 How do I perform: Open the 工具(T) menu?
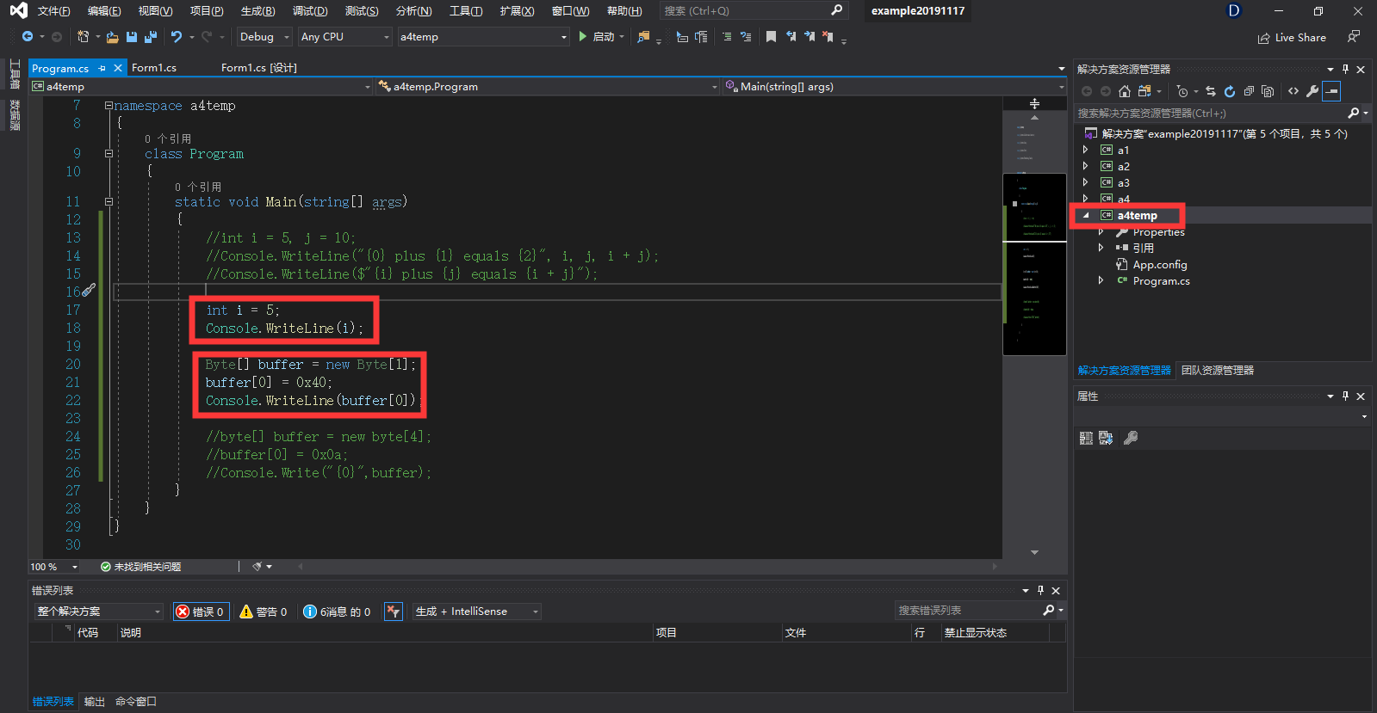[x=466, y=11]
